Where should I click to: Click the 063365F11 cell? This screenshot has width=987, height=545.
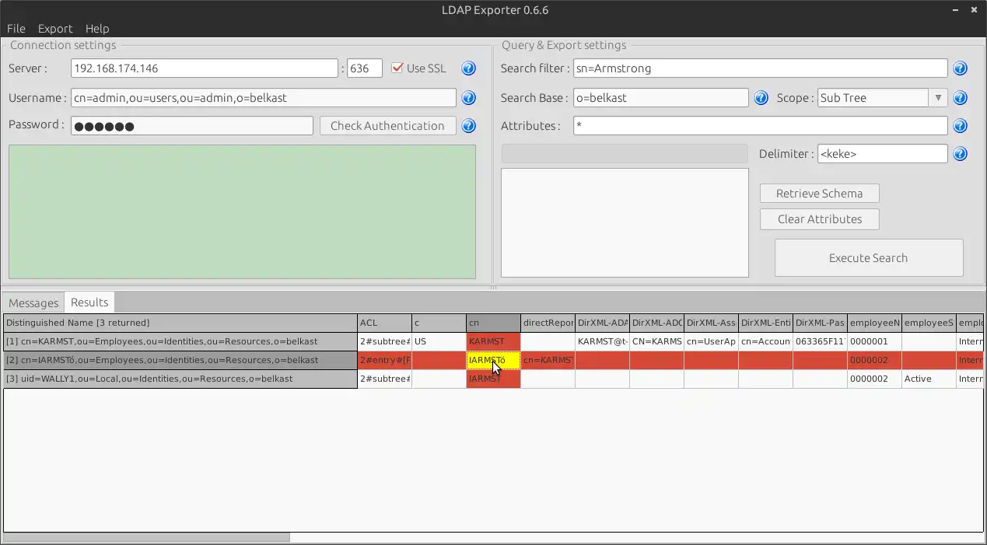[x=820, y=341]
